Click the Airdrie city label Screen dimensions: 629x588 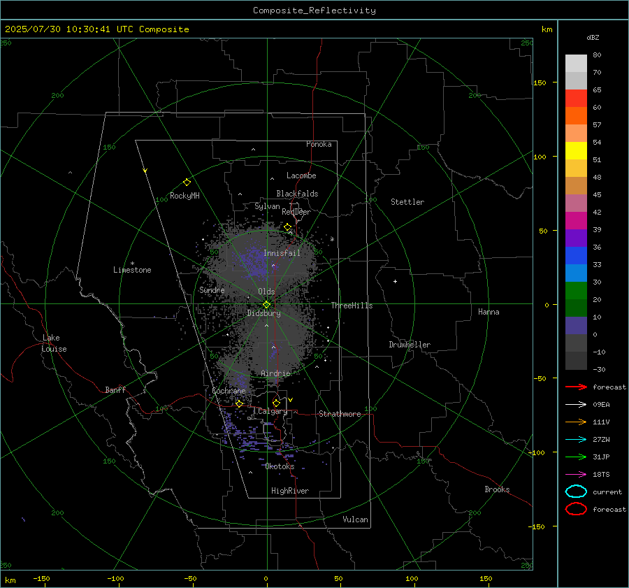275,373
